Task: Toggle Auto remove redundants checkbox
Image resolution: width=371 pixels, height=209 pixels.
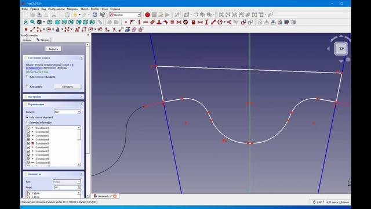Action: click(27, 77)
